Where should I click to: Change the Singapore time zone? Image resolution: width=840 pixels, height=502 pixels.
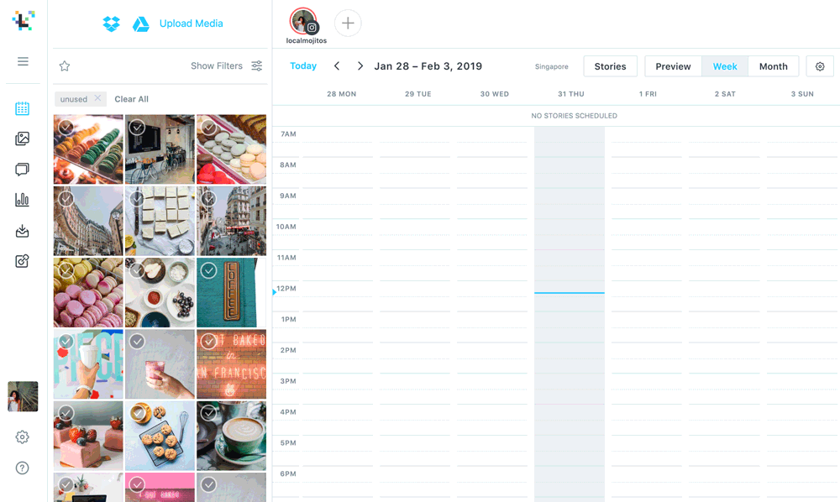(x=551, y=66)
